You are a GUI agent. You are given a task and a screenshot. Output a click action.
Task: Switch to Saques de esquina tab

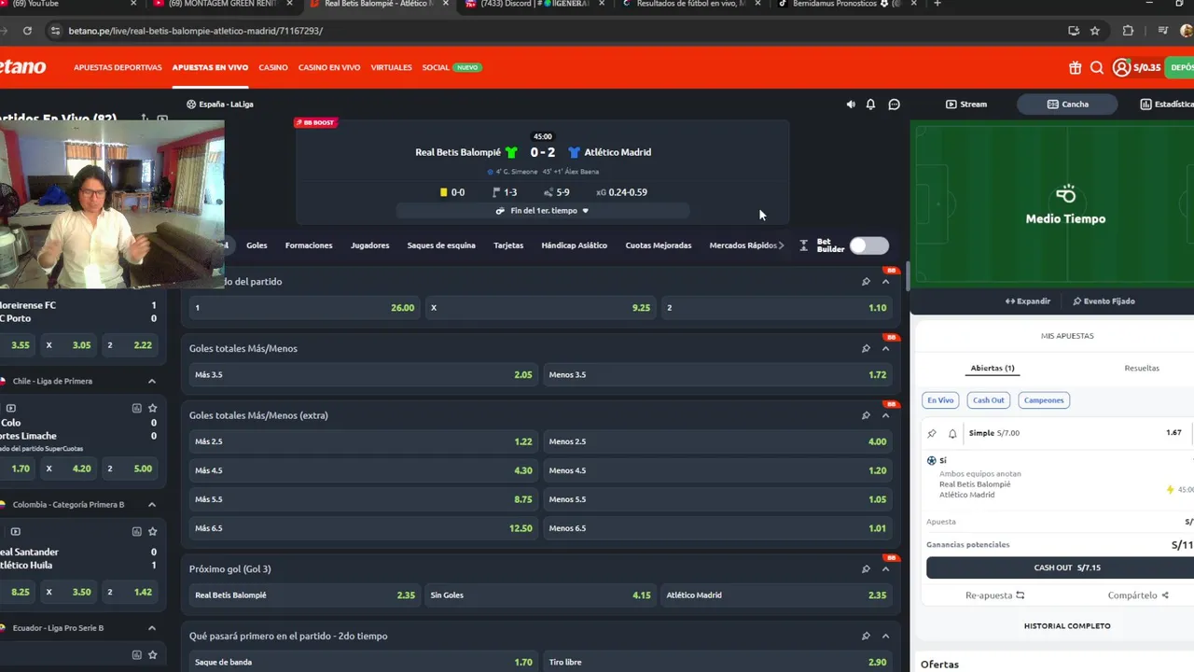(441, 245)
